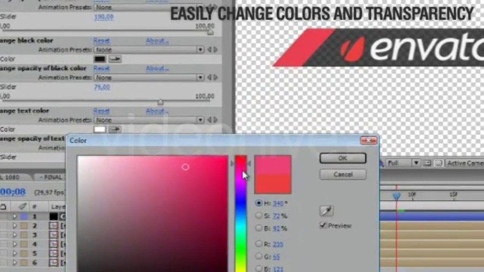The height and width of the screenshot is (272, 484).
Task: Click the black Color swatch in effects
Action: point(100,59)
